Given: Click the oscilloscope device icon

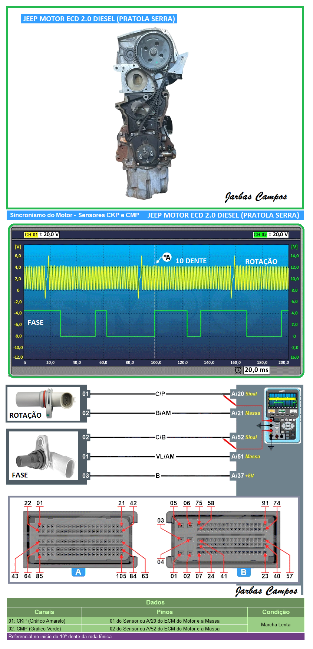Looking at the screenshot, I should tap(282, 415).
